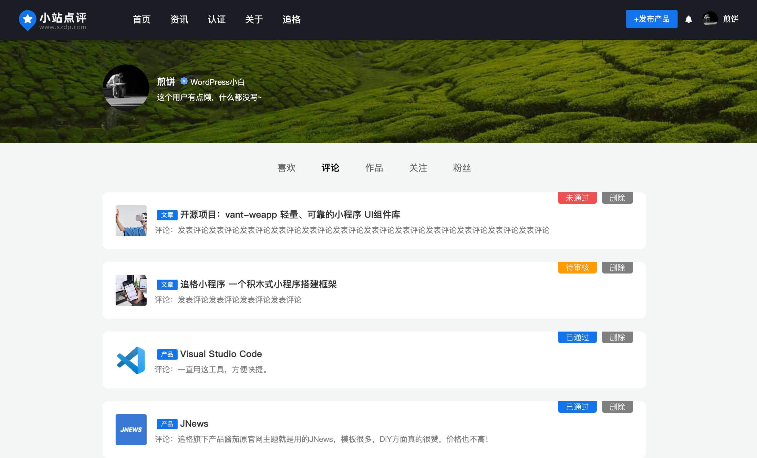Delete the JNews comment

[x=617, y=407]
